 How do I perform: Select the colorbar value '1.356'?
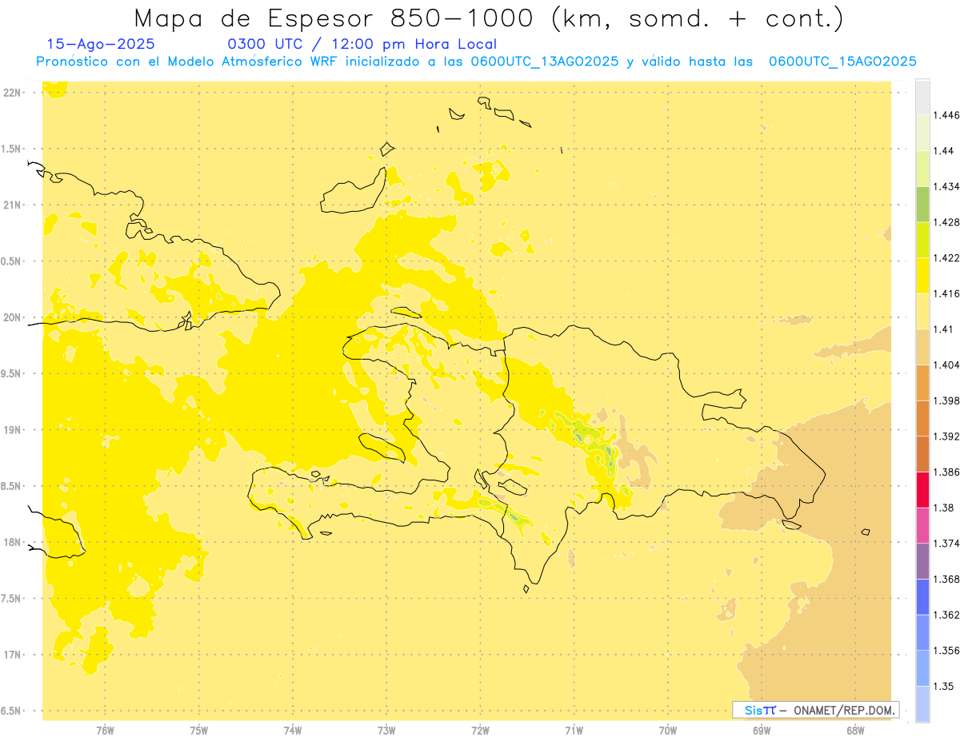(948, 651)
